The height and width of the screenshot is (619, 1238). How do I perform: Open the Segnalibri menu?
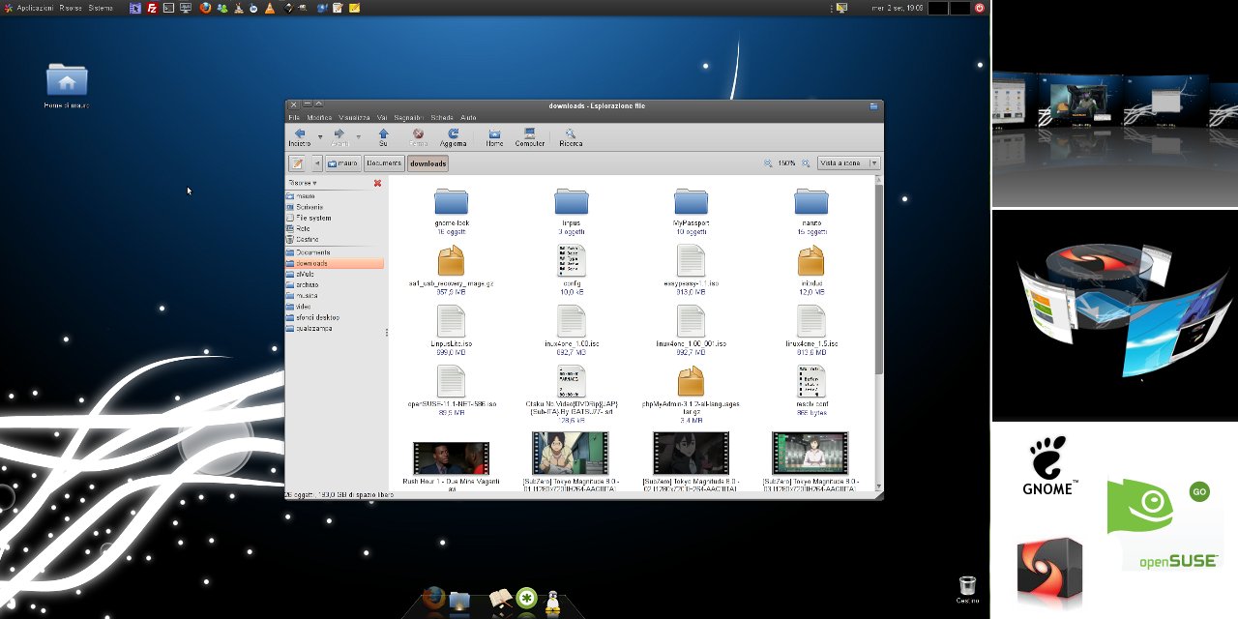click(408, 117)
